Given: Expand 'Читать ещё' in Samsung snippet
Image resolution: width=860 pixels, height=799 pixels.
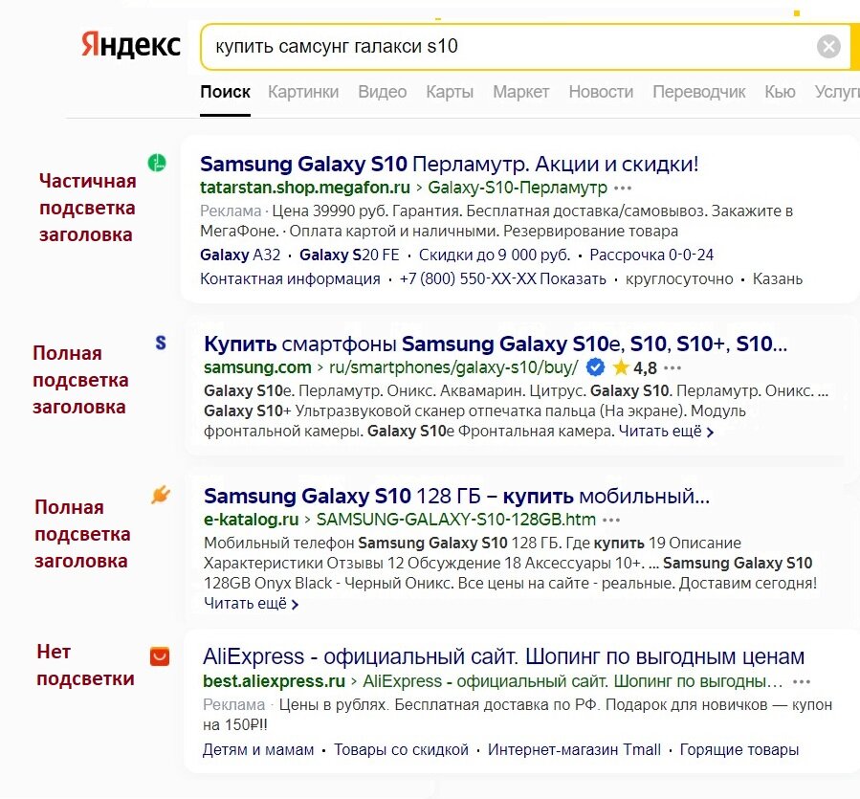Looking at the screenshot, I should pyautogui.click(x=667, y=432).
